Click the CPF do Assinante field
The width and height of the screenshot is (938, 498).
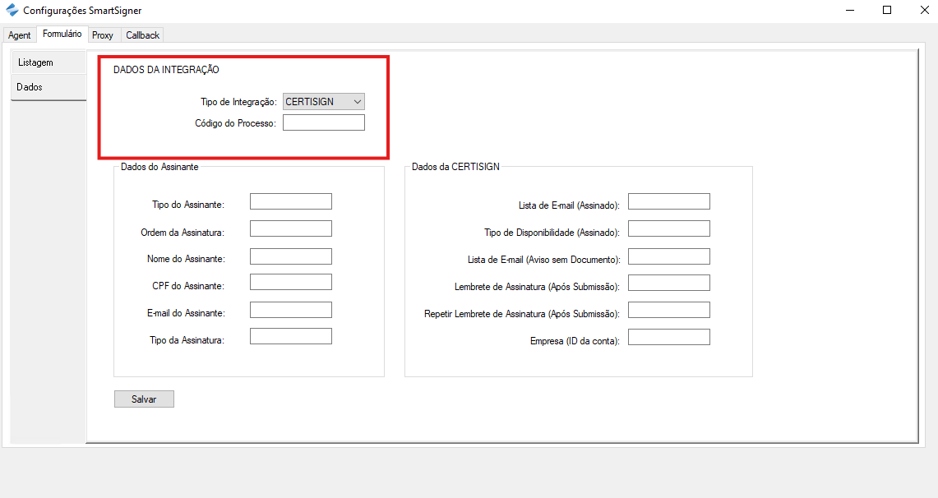[290, 283]
